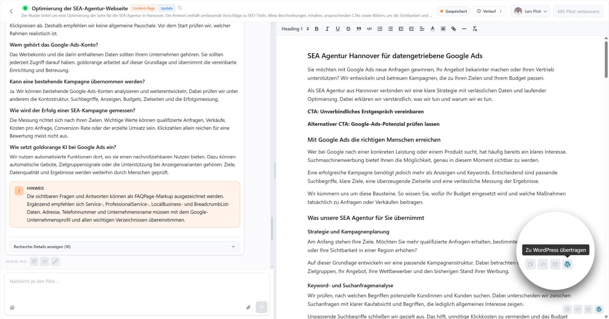Image resolution: width=609 pixels, height=319 pixels.
Task: Edit the chat response with pencil icon
Action: [x=55, y=261]
